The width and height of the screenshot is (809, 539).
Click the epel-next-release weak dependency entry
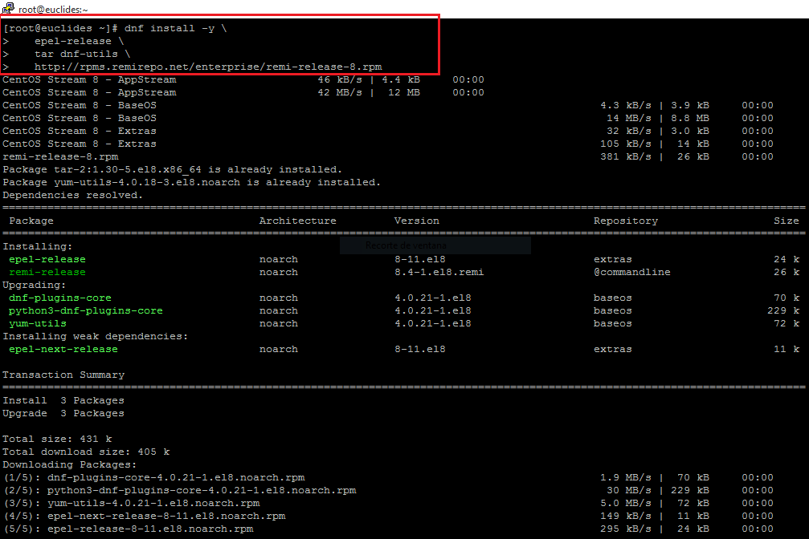[63, 349]
